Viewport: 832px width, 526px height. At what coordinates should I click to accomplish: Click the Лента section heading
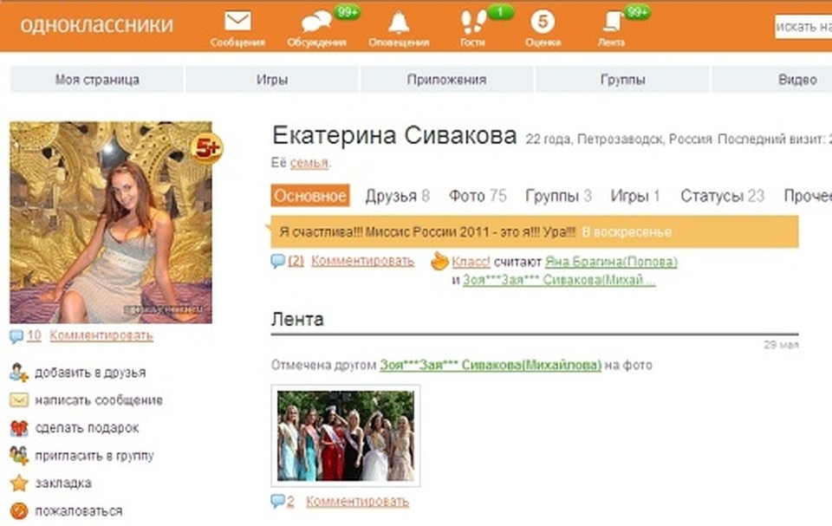(297, 320)
